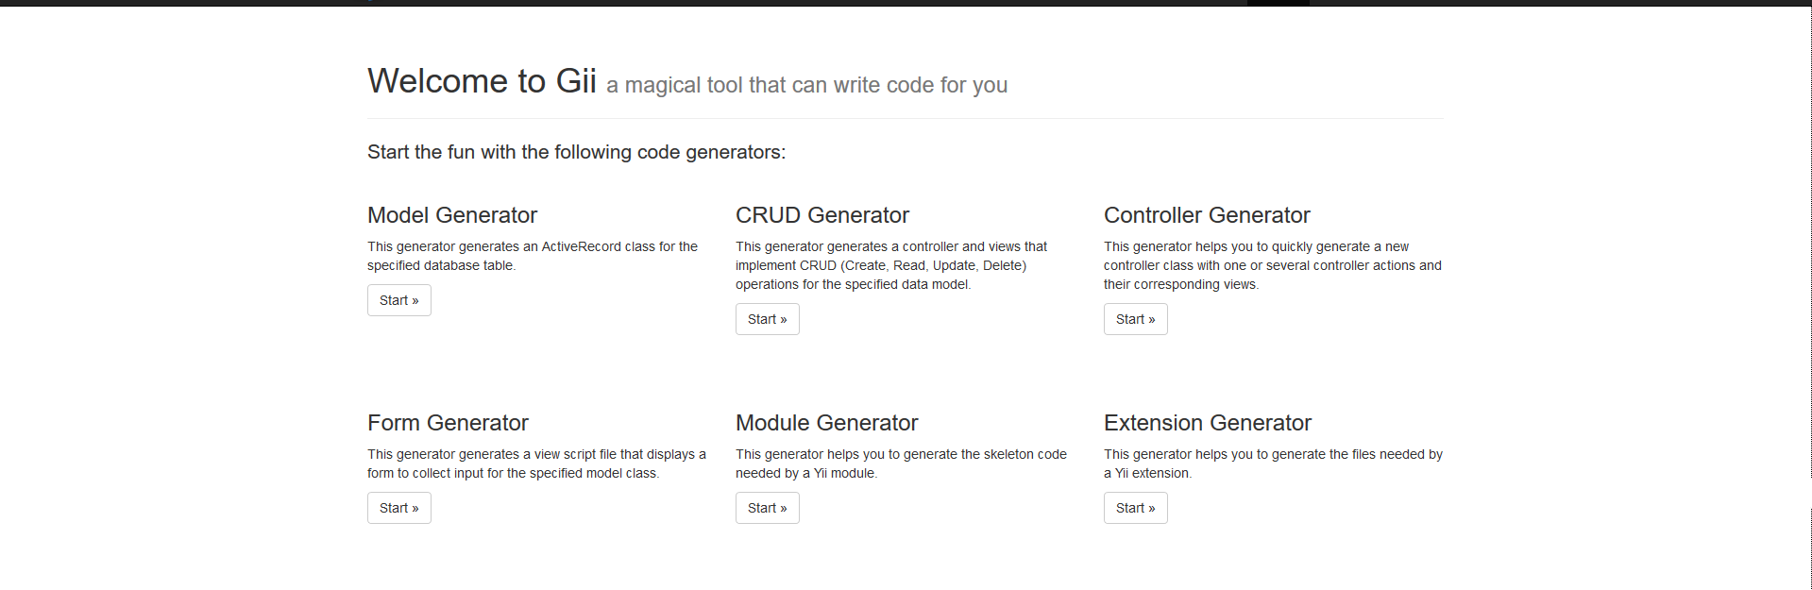Click the ActiveRecord class description text

(533, 256)
